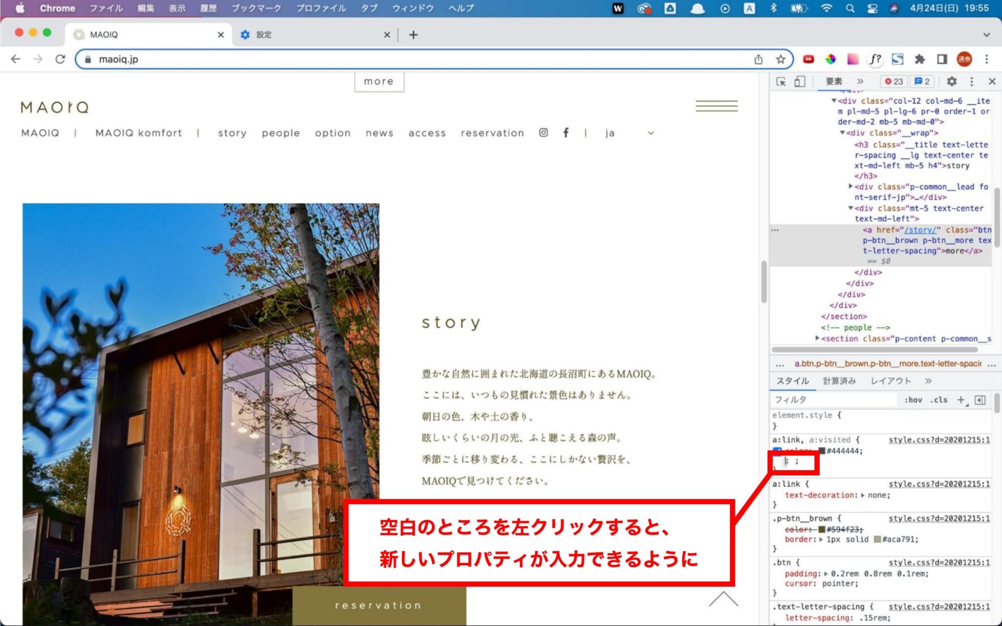Select the 要素 Elements panel tab

834,81
